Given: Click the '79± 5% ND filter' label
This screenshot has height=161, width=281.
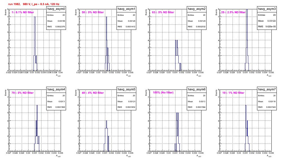Looking at the screenshot, I should 23,93.
